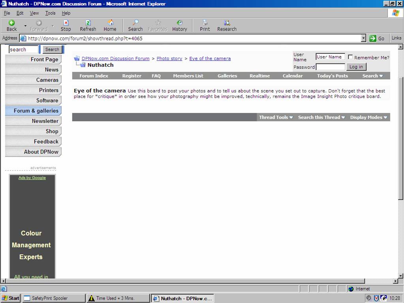Click the Print toolbar icon
The image size is (404, 303).
(x=205, y=23)
